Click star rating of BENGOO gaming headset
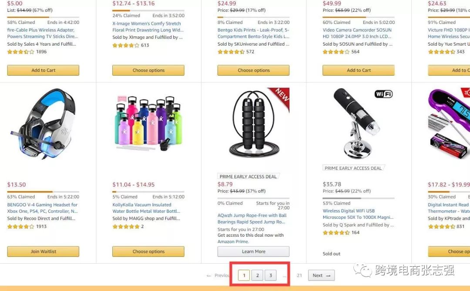The height and width of the screenshot is (291, 470). click(20, 226)
